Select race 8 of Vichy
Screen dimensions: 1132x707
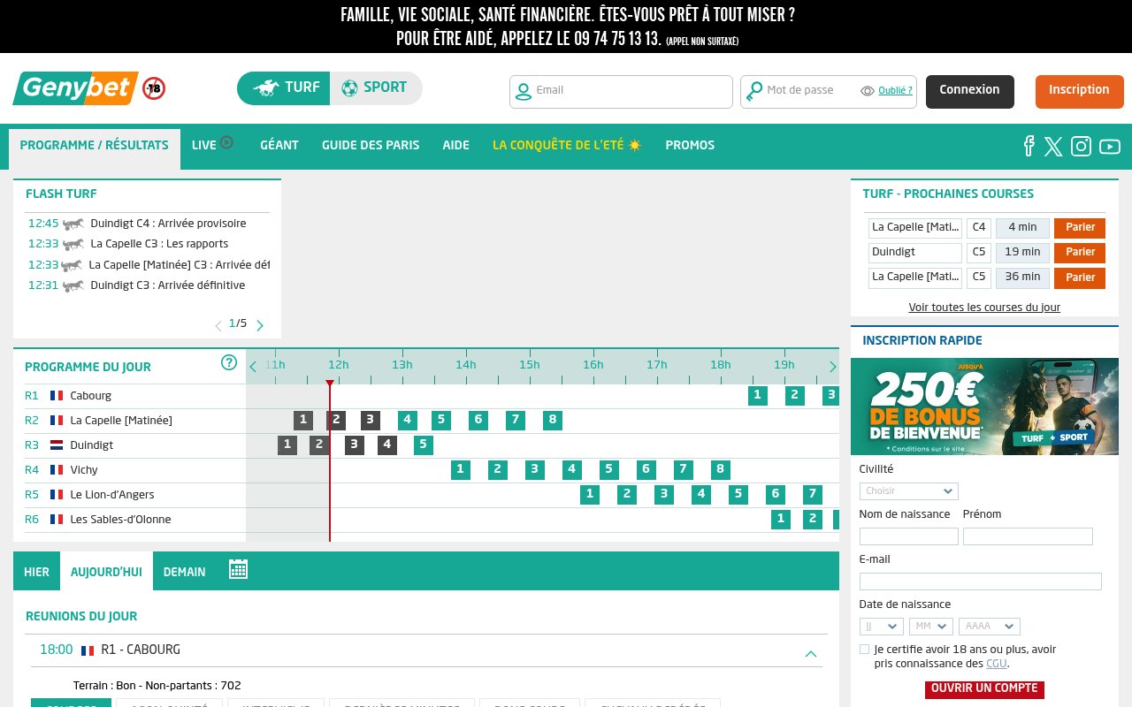pyautogui.click(x=720, y=469)
